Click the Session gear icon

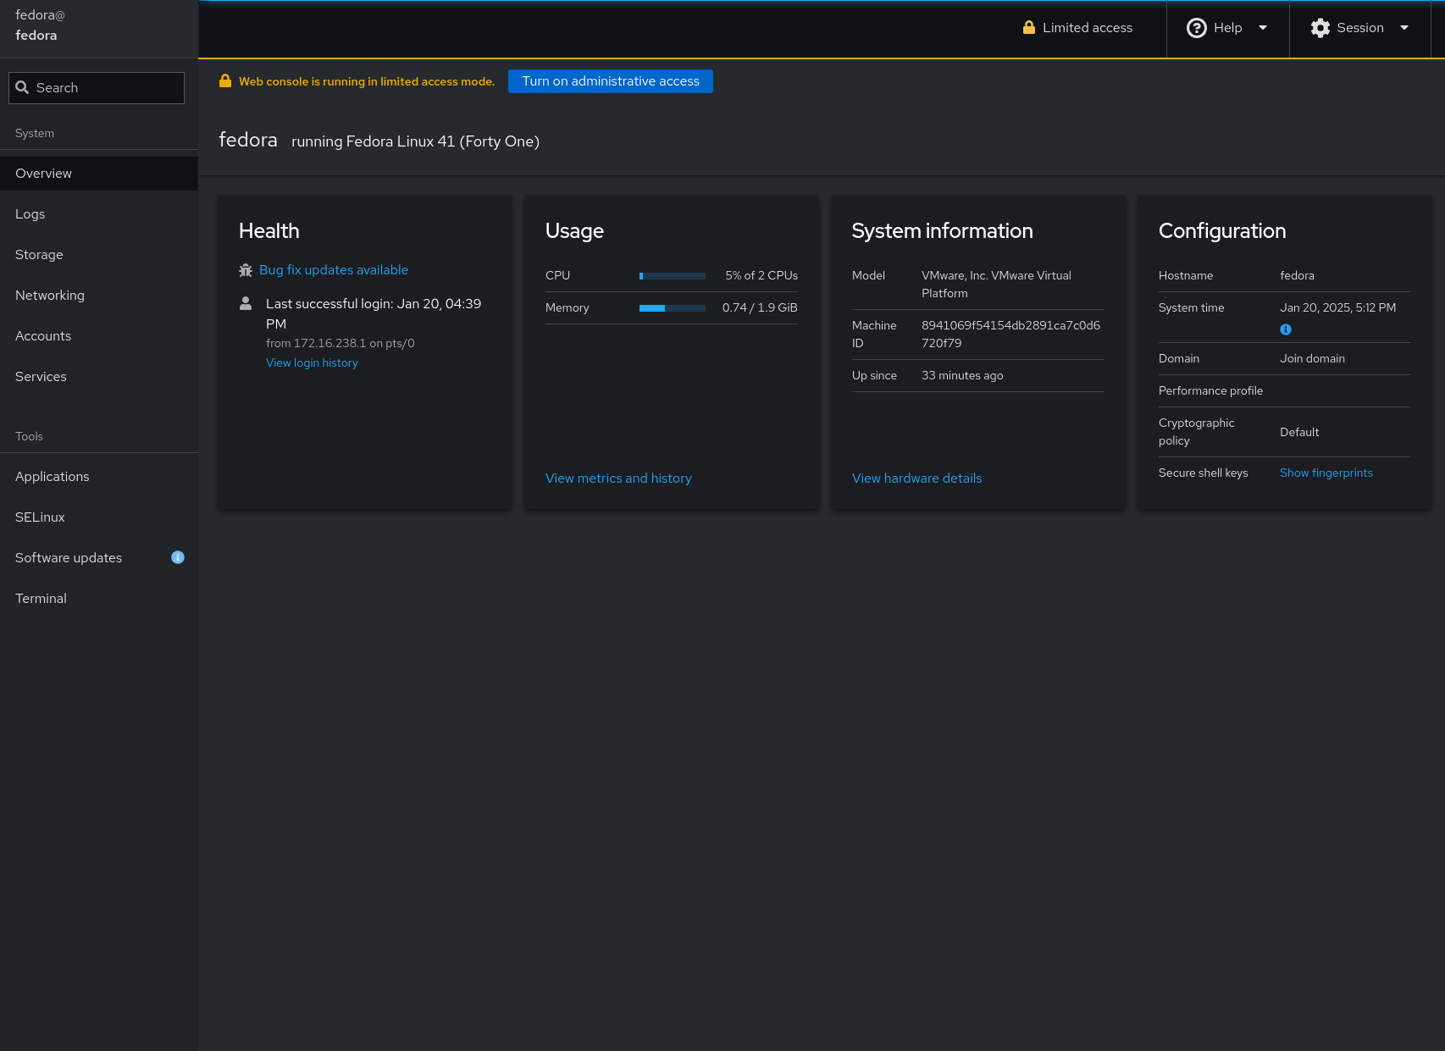click(1320, 28)
